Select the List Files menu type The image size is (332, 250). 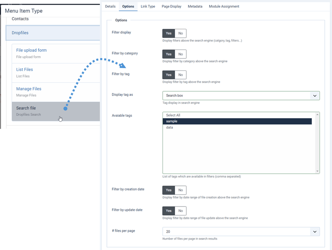point(25,69)
